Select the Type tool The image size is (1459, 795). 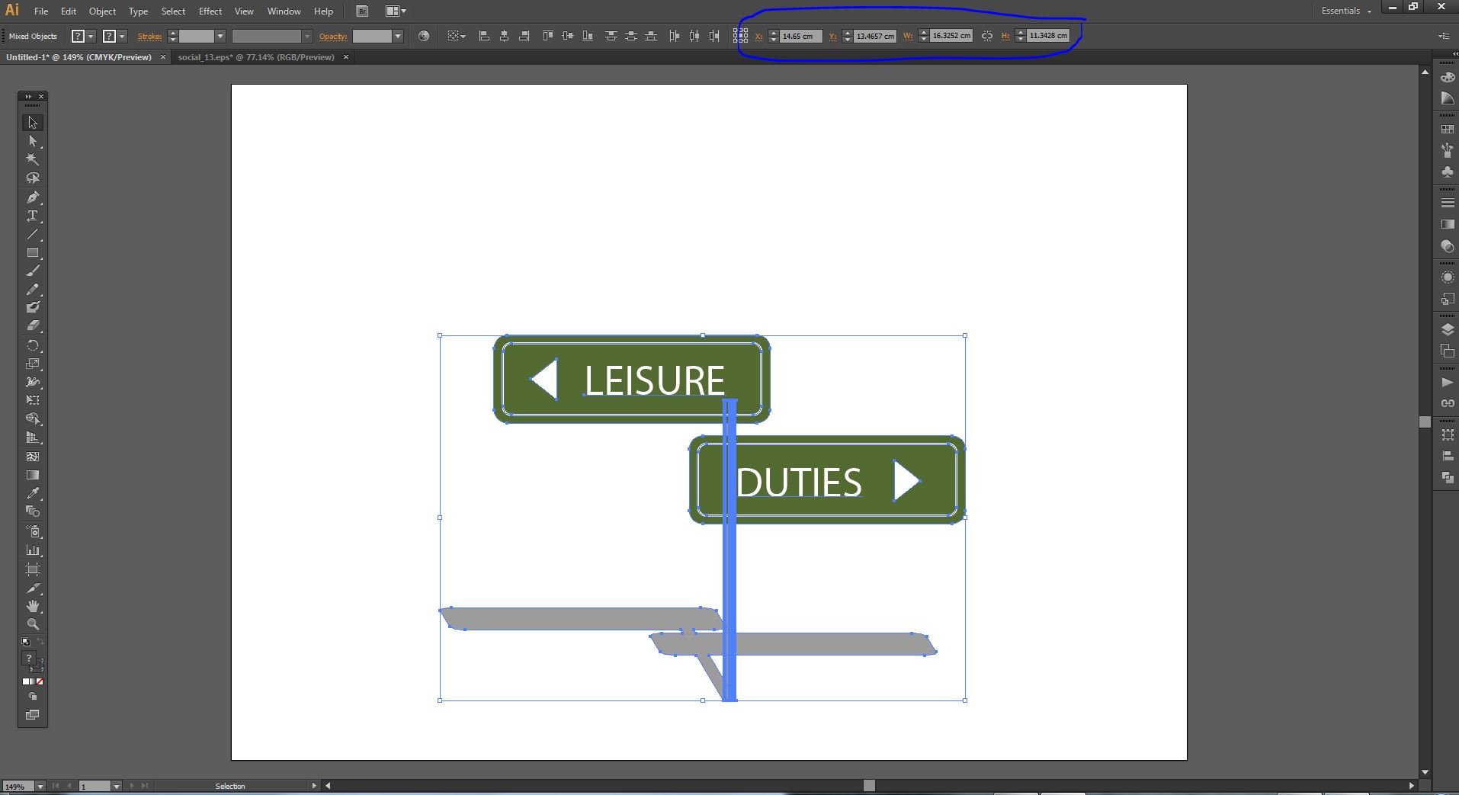pos(33,216)
